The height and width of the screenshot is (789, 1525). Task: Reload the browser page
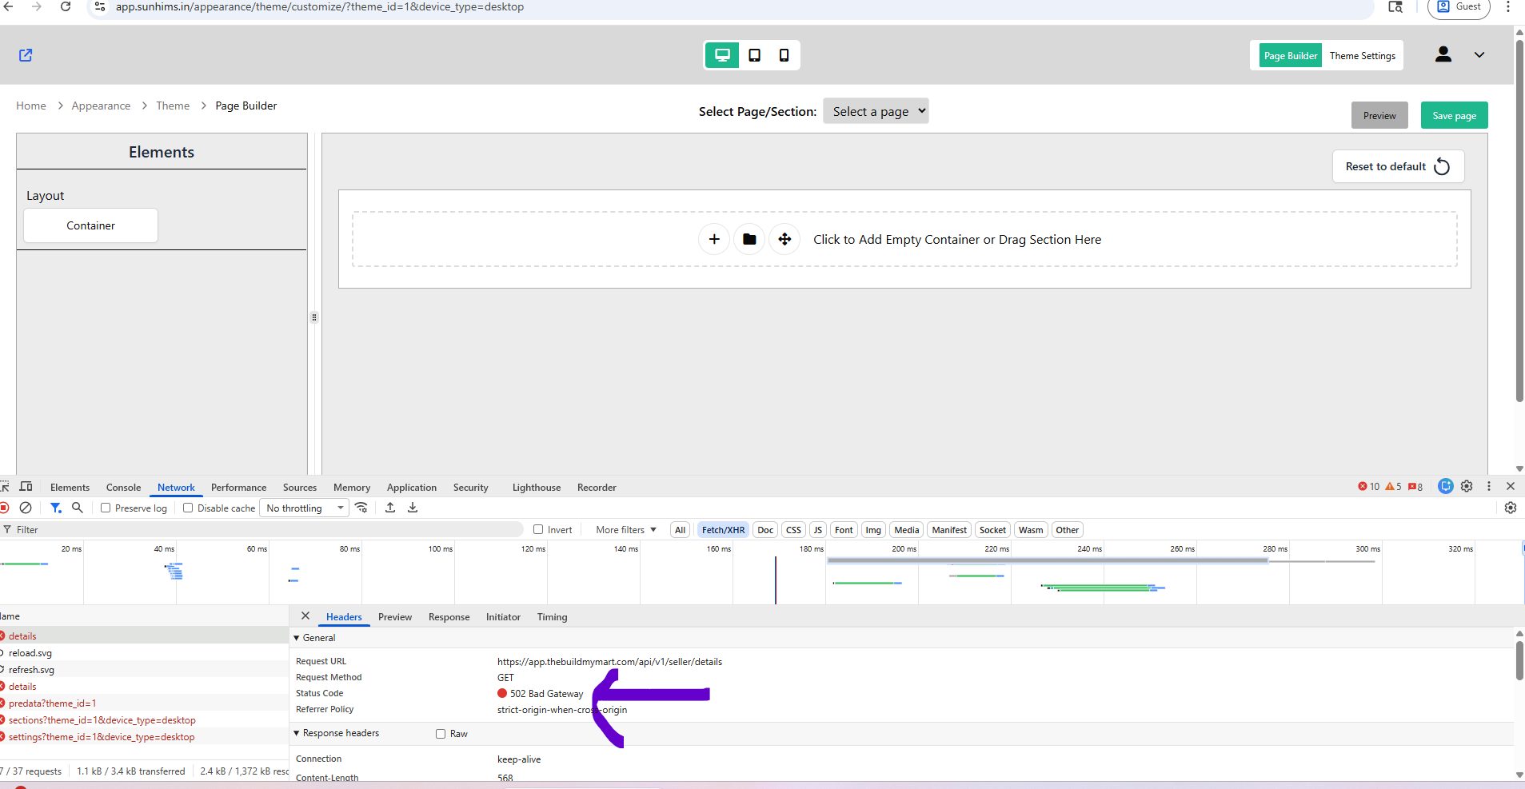coord(66,6)
